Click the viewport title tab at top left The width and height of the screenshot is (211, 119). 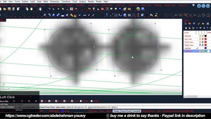click(3, 20)
